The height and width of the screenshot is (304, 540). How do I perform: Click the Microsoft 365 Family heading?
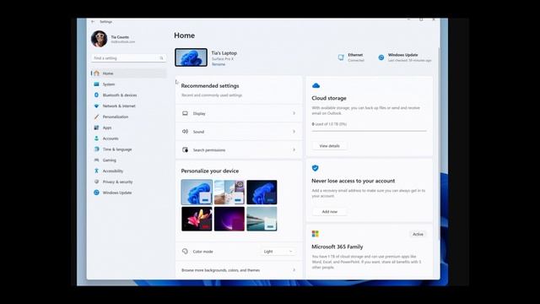pos(337,247)
